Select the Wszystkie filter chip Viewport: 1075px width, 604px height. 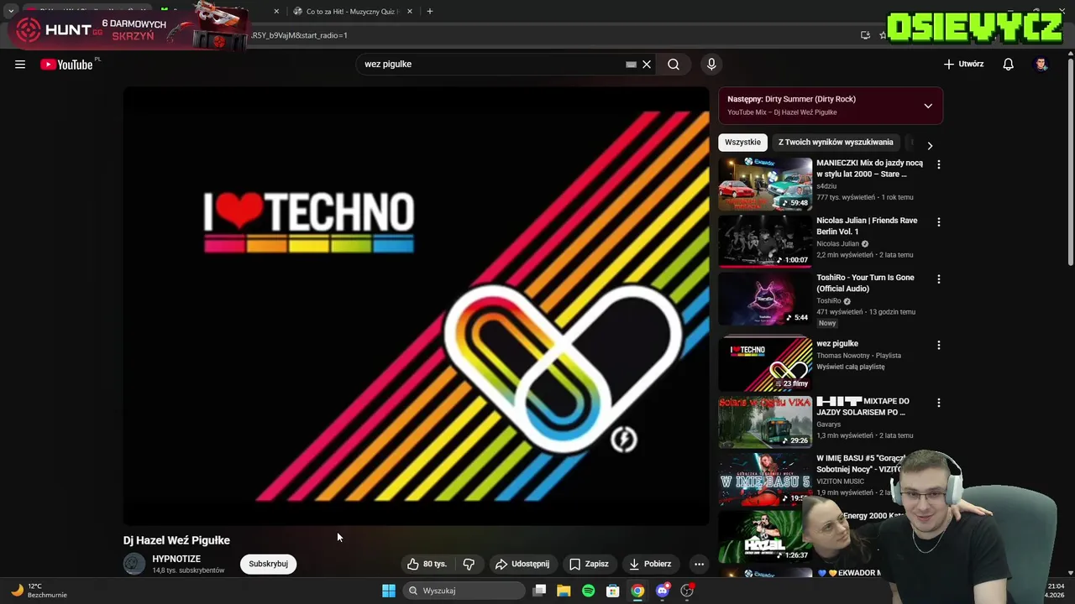(x=742, y=143)
